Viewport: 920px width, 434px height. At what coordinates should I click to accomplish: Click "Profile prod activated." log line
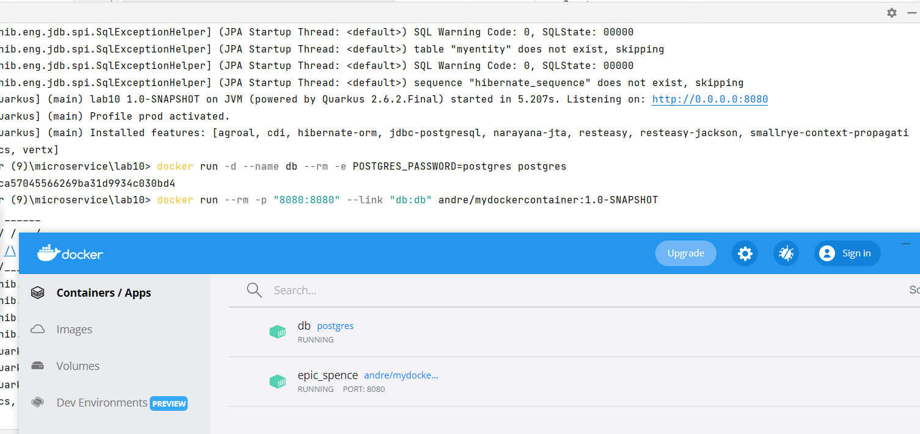coord(160,116)
